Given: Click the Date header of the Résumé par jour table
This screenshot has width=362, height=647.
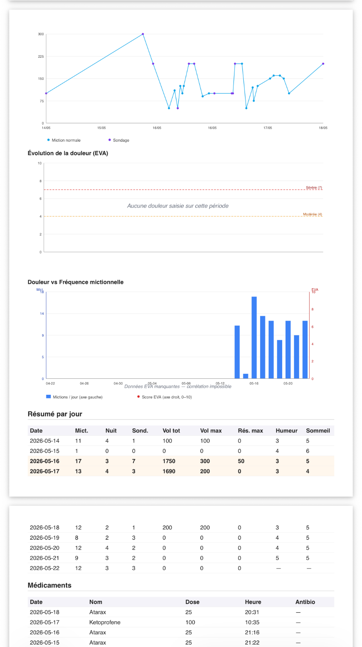Looking at the screenshot, I should tap(36, 431).
